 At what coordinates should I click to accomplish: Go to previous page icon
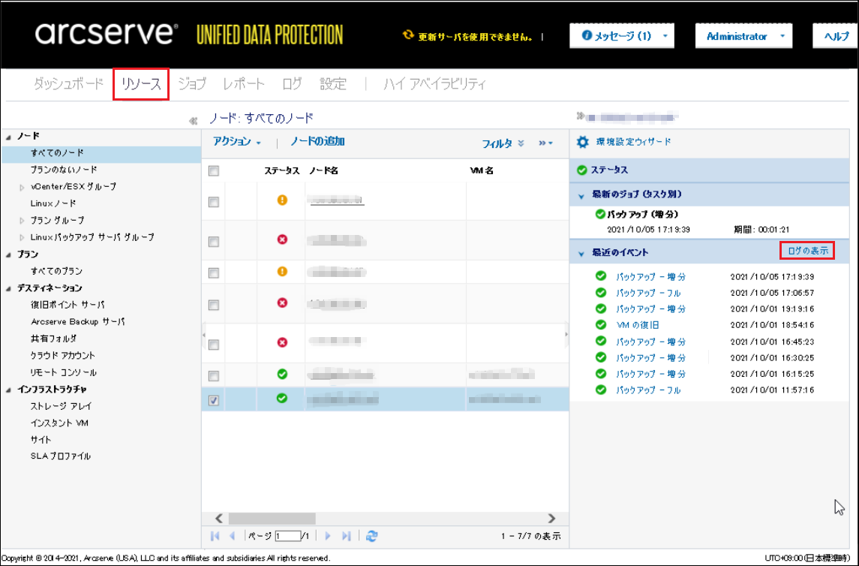pos(233,536)
